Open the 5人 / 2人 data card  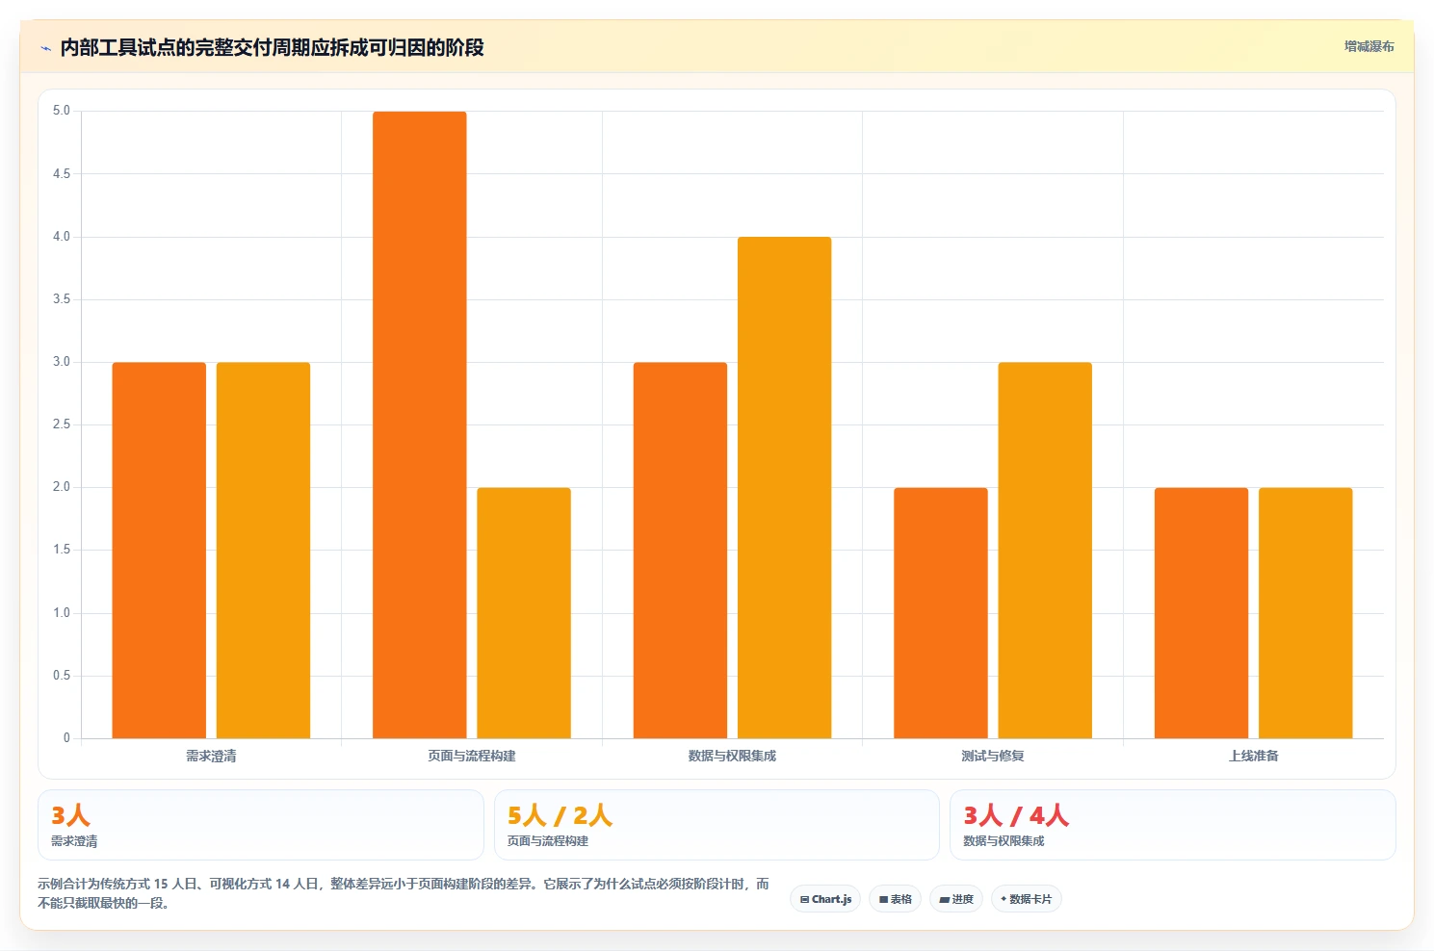[x=717, y=825]
